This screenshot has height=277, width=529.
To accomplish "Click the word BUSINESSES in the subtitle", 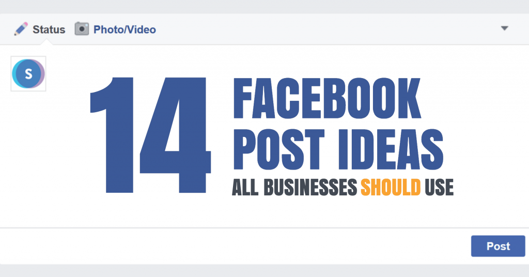I will [x=310, y=187].
